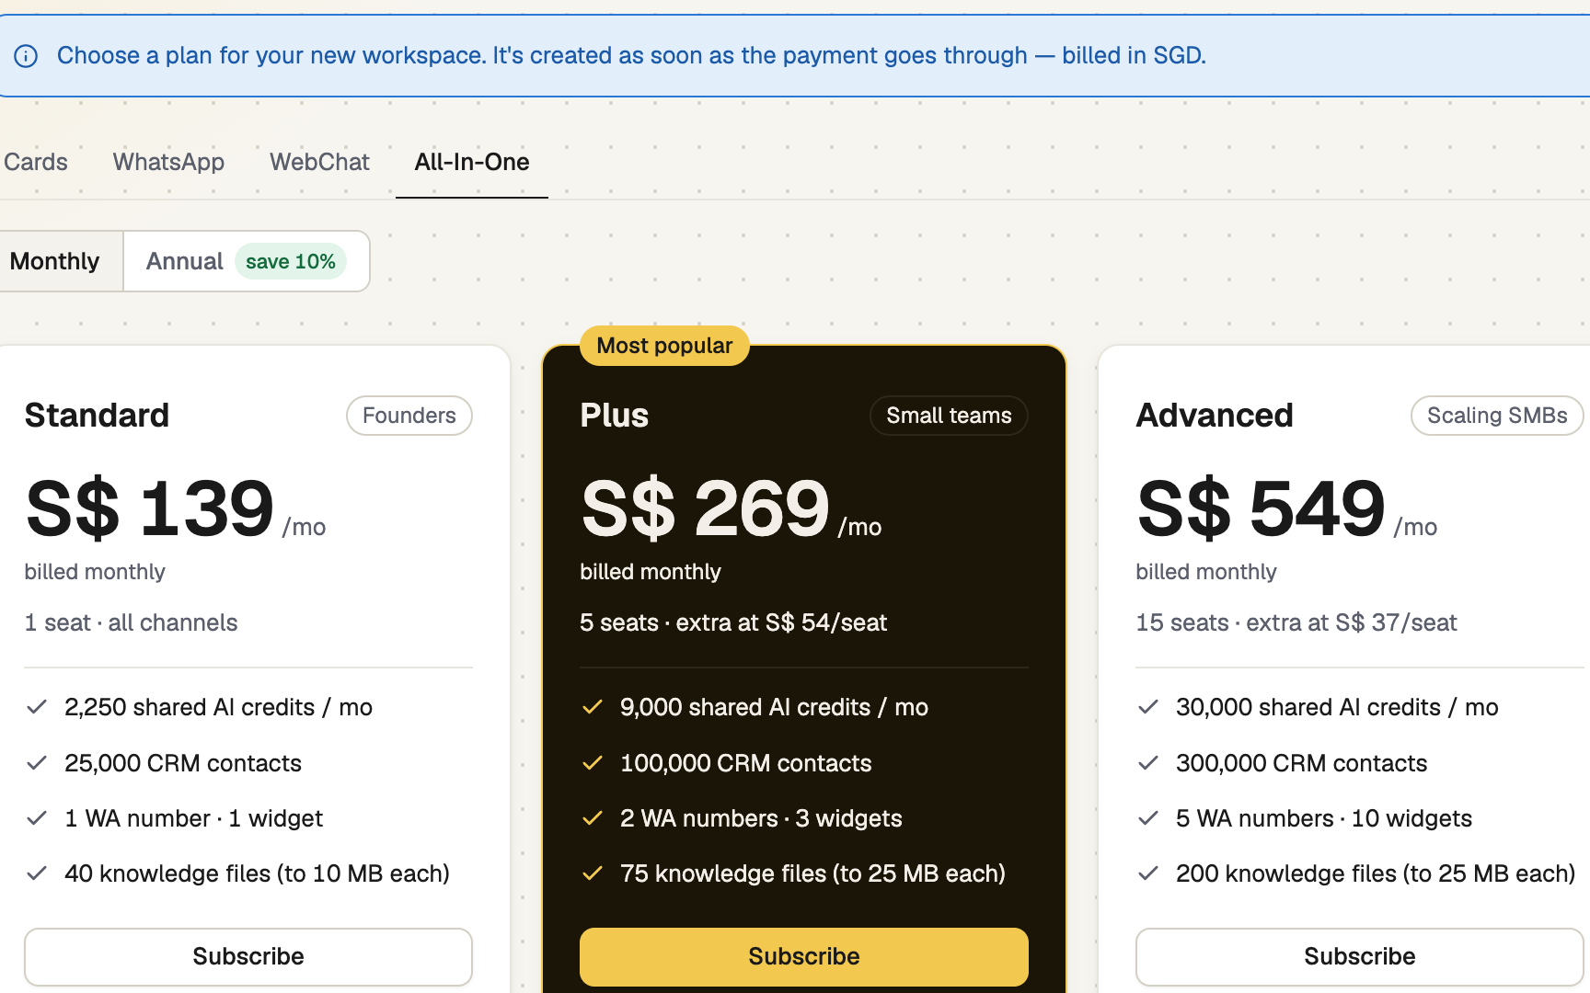Select the All-In-One tab
The height and width of the screenshot is (993, 1590).
472,162
